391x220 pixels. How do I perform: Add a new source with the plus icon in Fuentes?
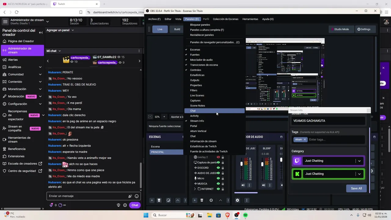(x=195, y=200)
